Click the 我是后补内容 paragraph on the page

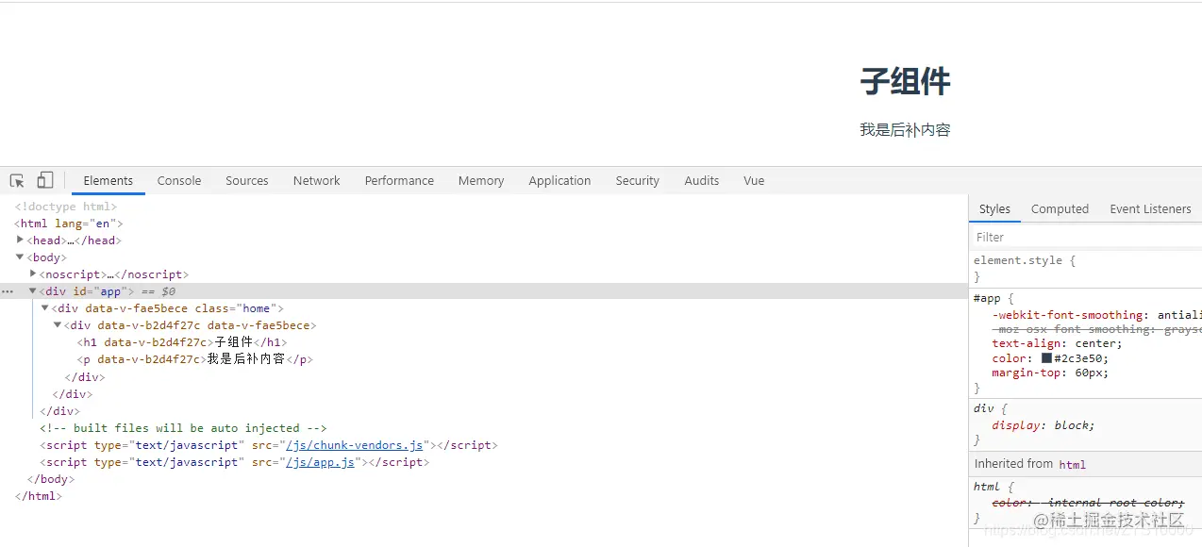905,130
